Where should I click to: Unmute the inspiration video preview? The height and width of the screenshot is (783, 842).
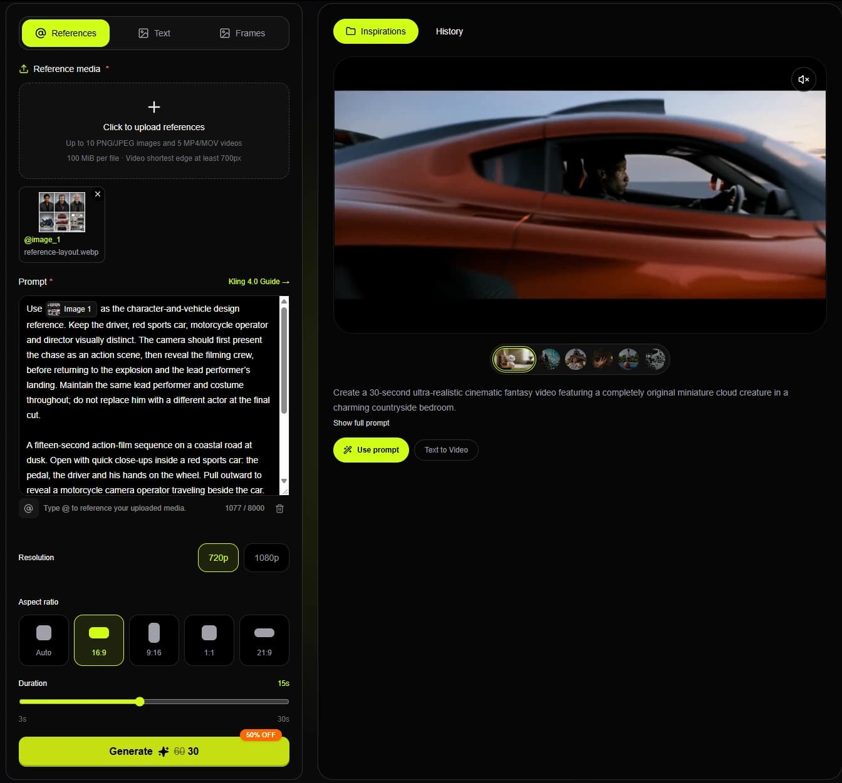tap(803, 79)
